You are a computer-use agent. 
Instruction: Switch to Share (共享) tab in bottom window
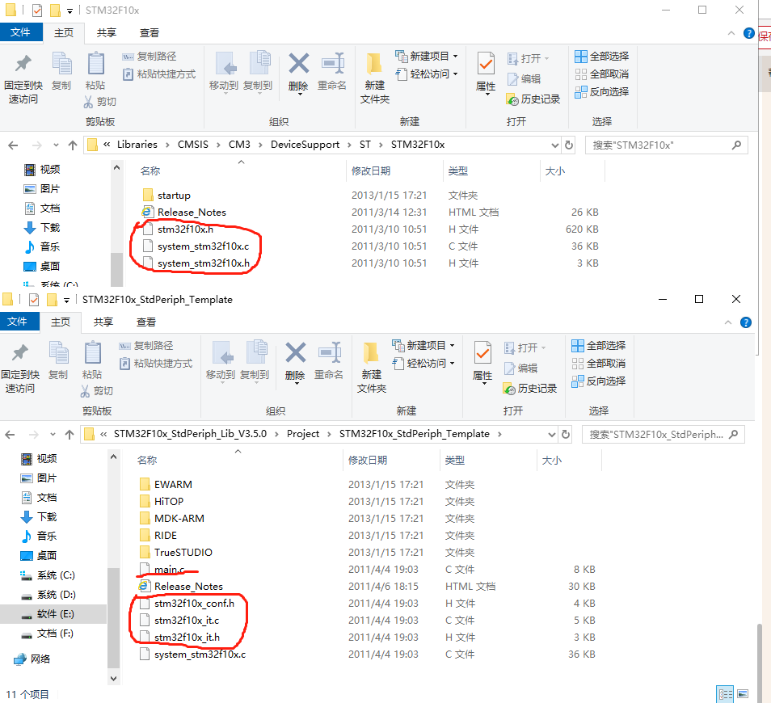(x=103, y=322)
